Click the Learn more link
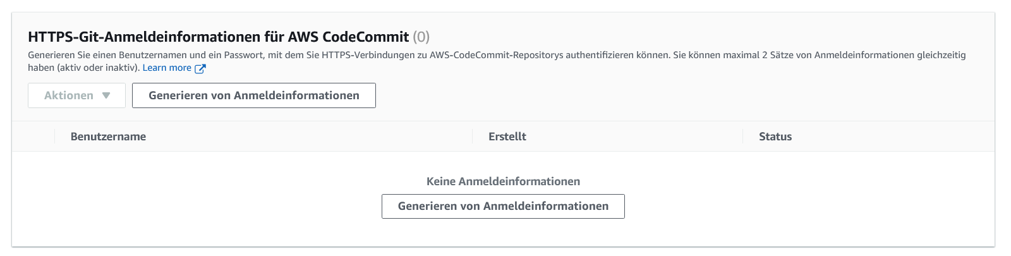 click(x=167, y=68)
